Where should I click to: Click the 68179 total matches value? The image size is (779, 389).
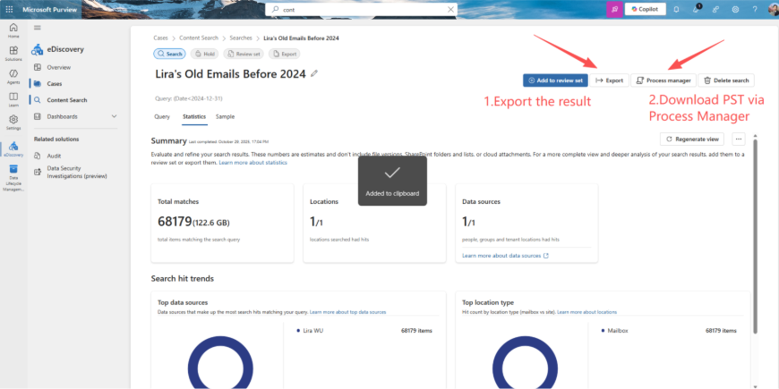tap(175, 221)
